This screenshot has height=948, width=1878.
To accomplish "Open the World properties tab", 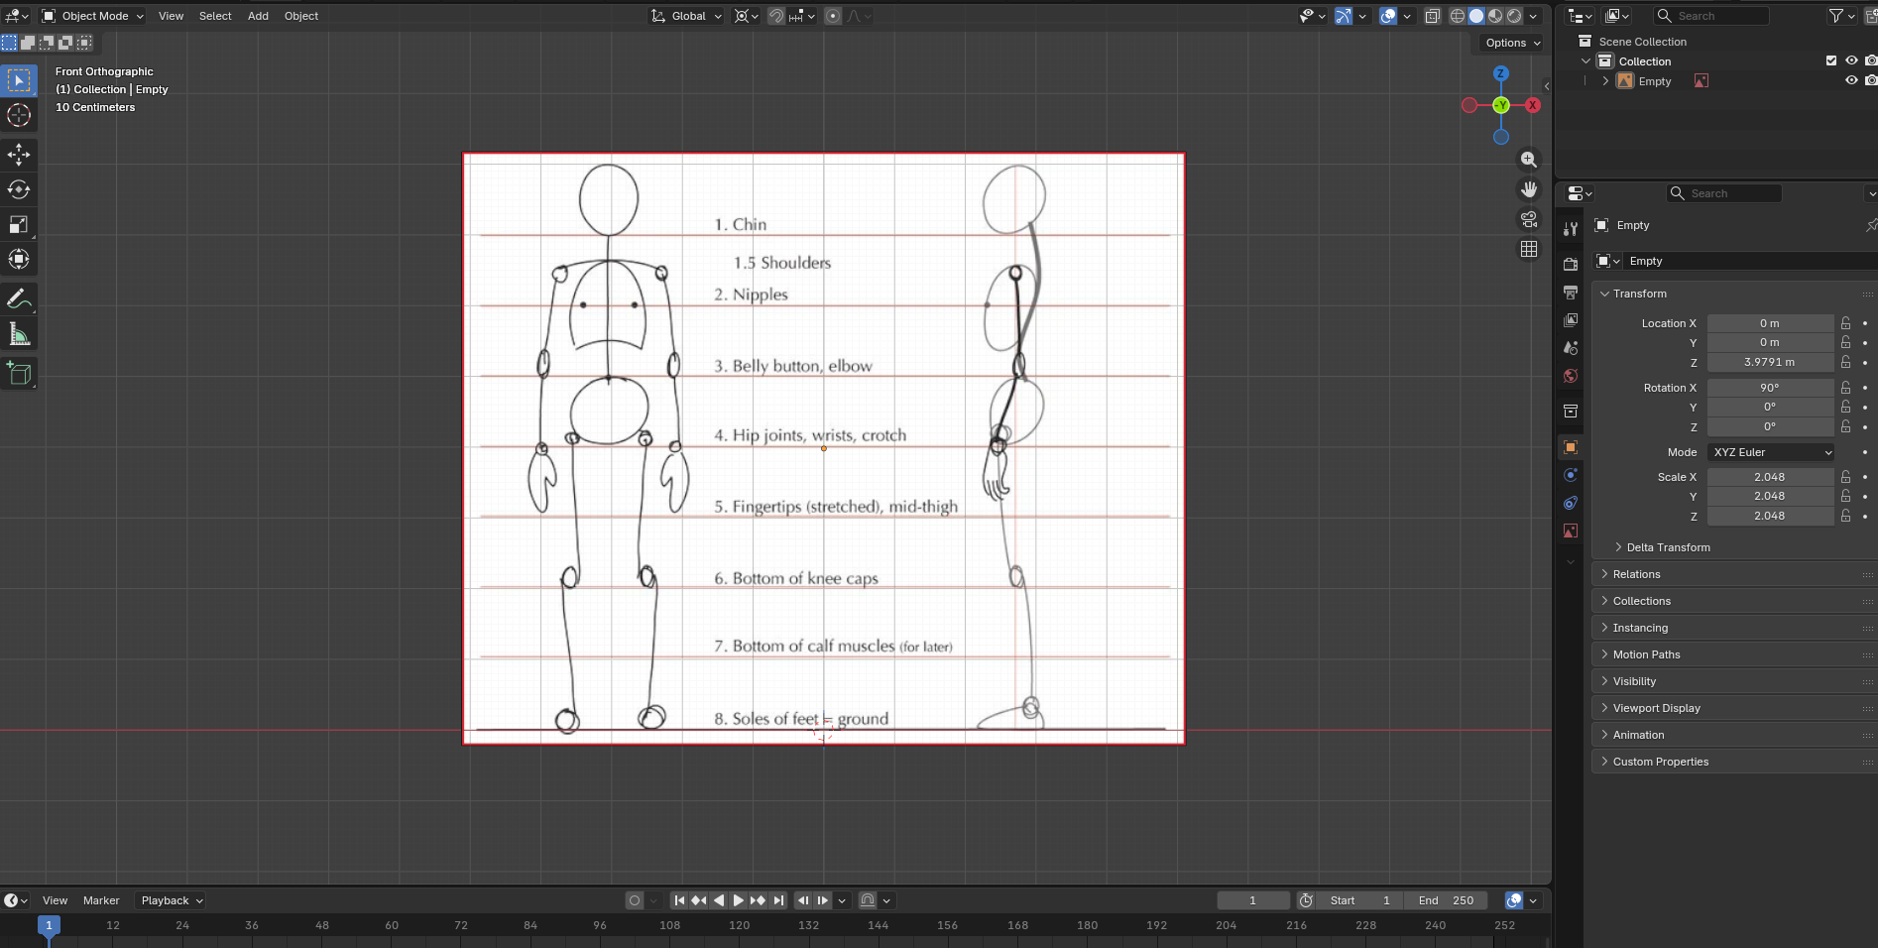I will coord(1571,376).
